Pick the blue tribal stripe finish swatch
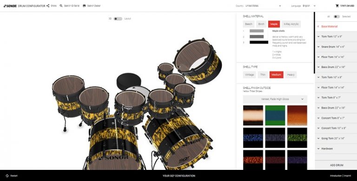Image resolution: width=357 pixels, height=181 pixels. click(253, 137)
